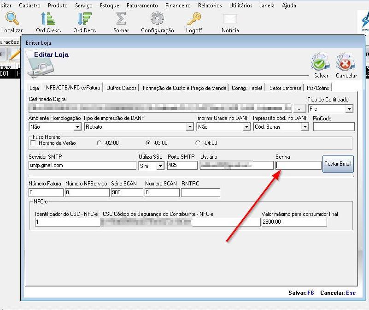Image resolution: width=369 pixels, height=310 pixels.
Task: Open the Configuração gear icon
Action: click(x=157, y=18)
